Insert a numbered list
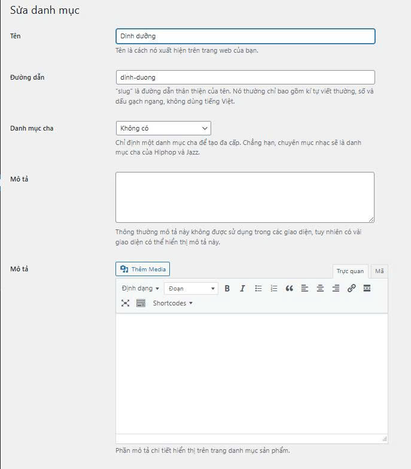 click(x=274, y=289)
